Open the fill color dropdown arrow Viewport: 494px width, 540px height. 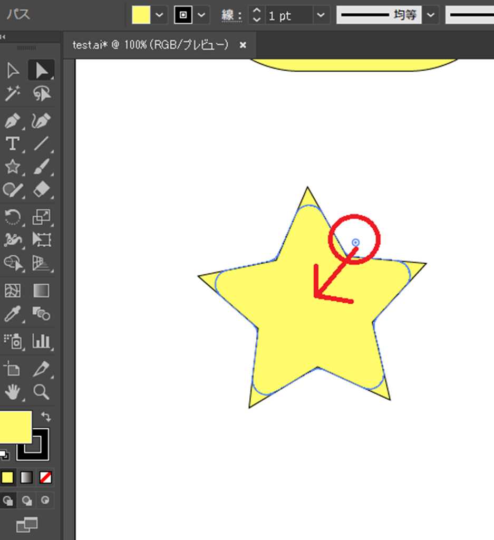pyautogui.click(x=159, y=15)
